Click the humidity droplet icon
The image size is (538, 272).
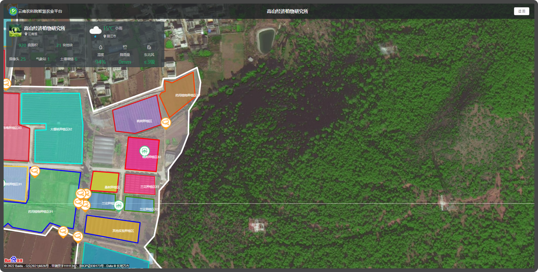[x=100, y=47]
